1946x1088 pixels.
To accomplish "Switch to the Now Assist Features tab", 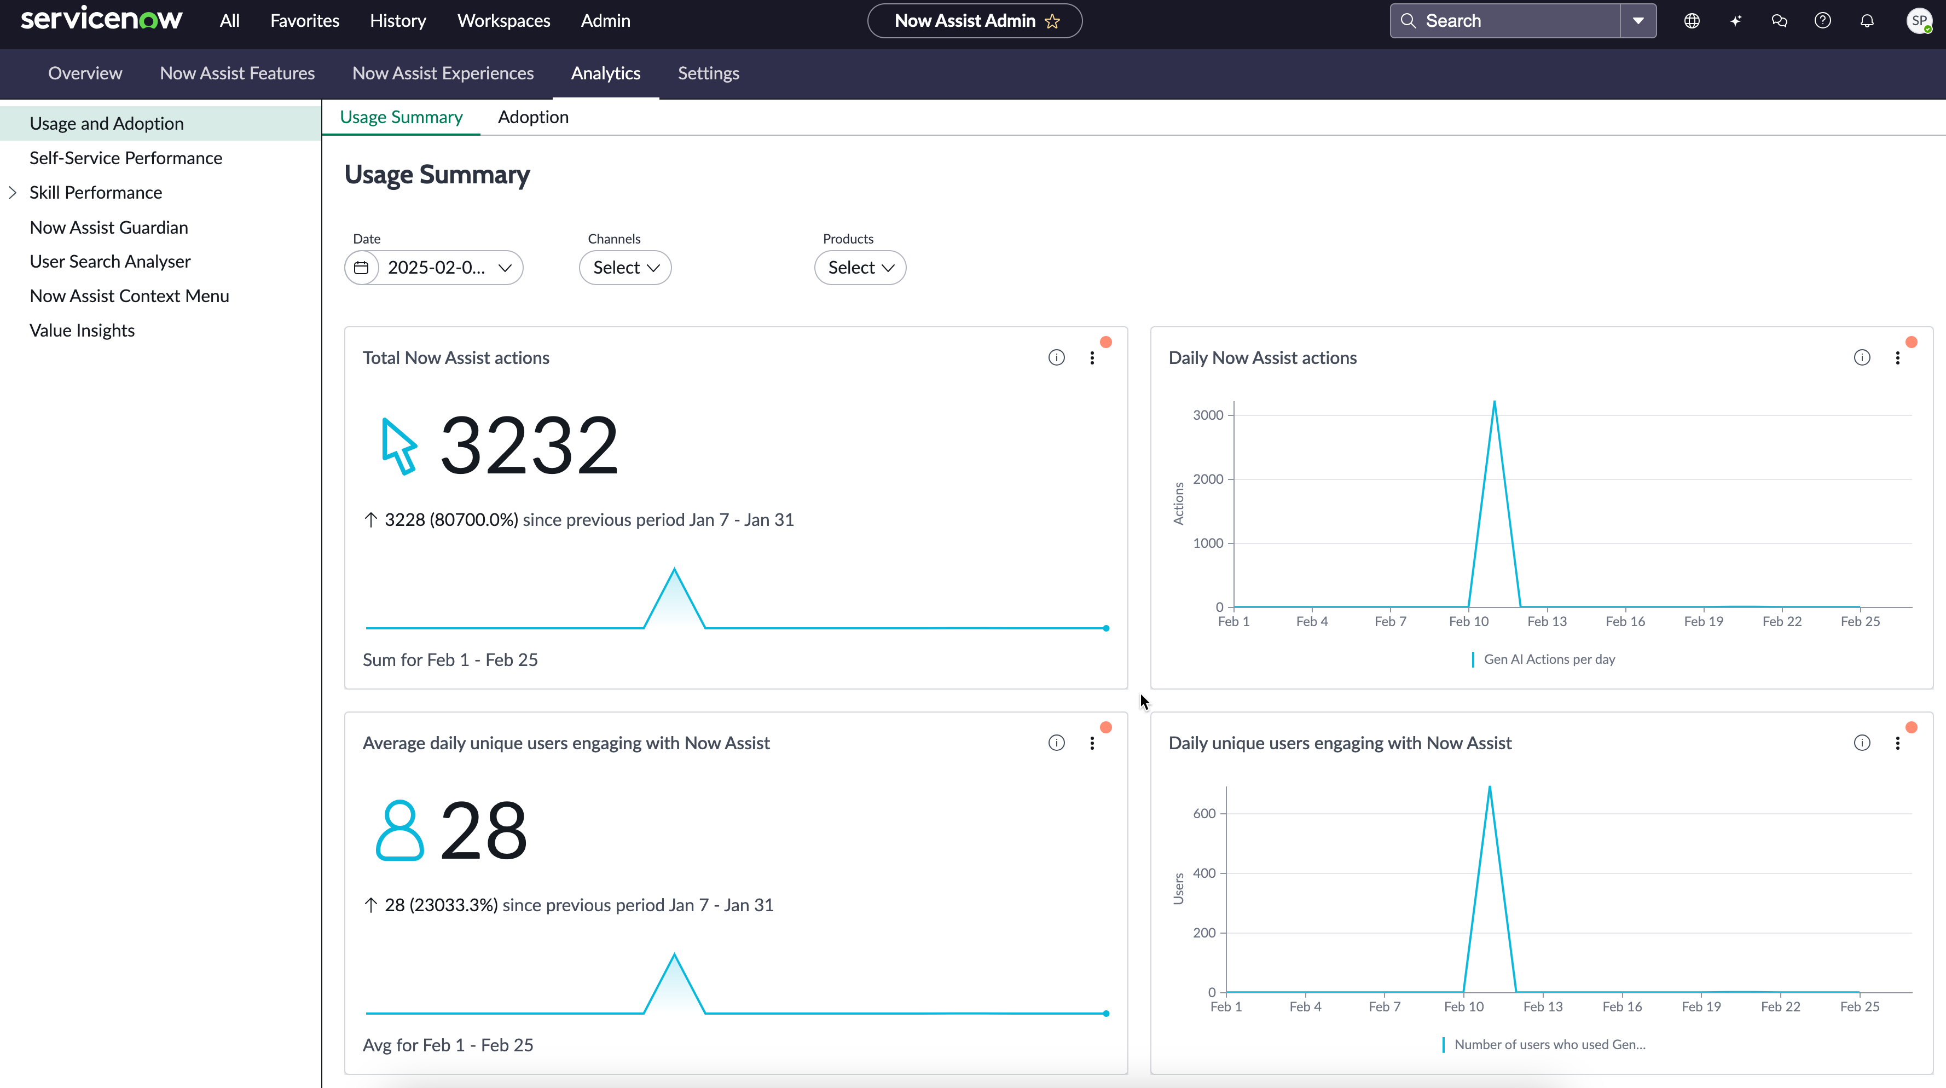I will 237,73.
